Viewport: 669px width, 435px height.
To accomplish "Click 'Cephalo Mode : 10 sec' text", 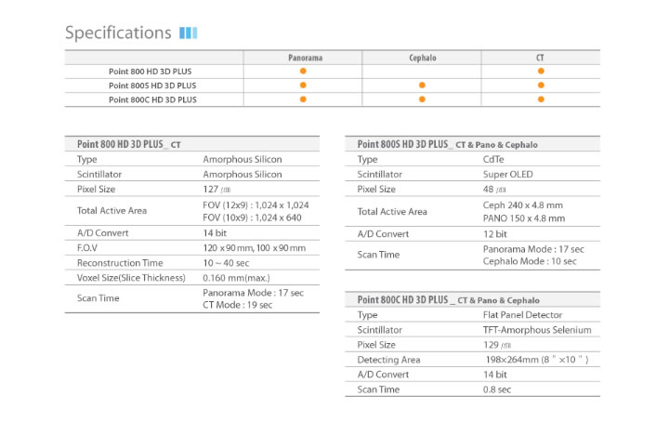I will [530, 261].
